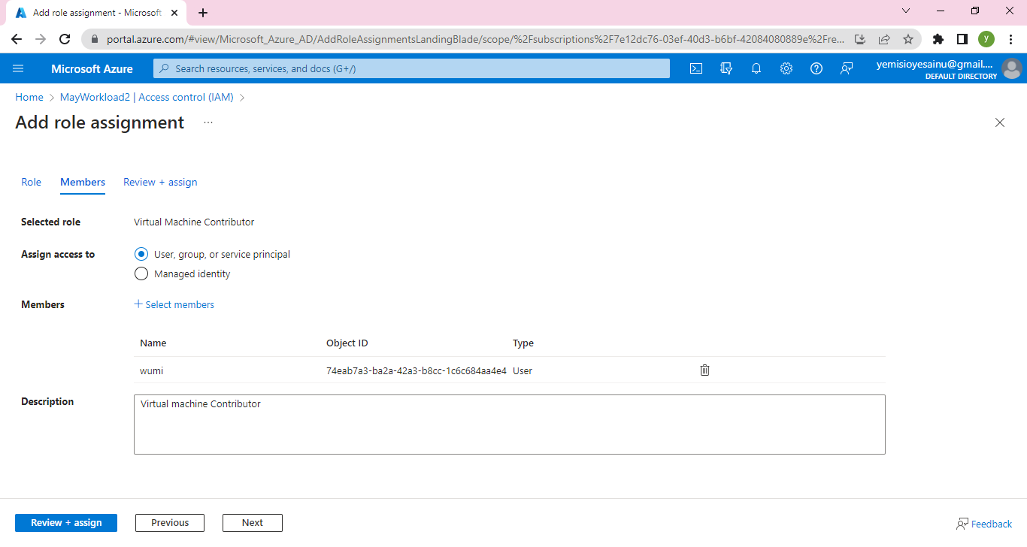The image size is (1027, 547).
Task: Open the Azure portal hamburger menu
Action: point(19,68)
